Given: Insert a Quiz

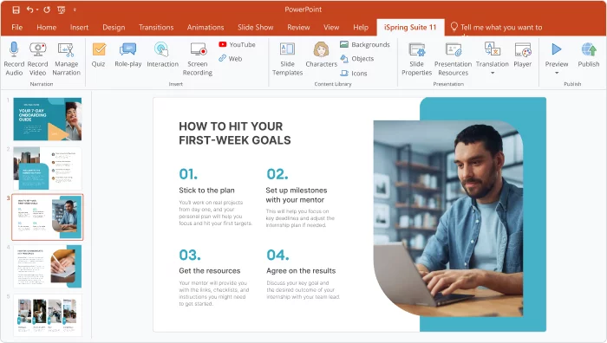Looking at the screenshot, I should (99, 55).
